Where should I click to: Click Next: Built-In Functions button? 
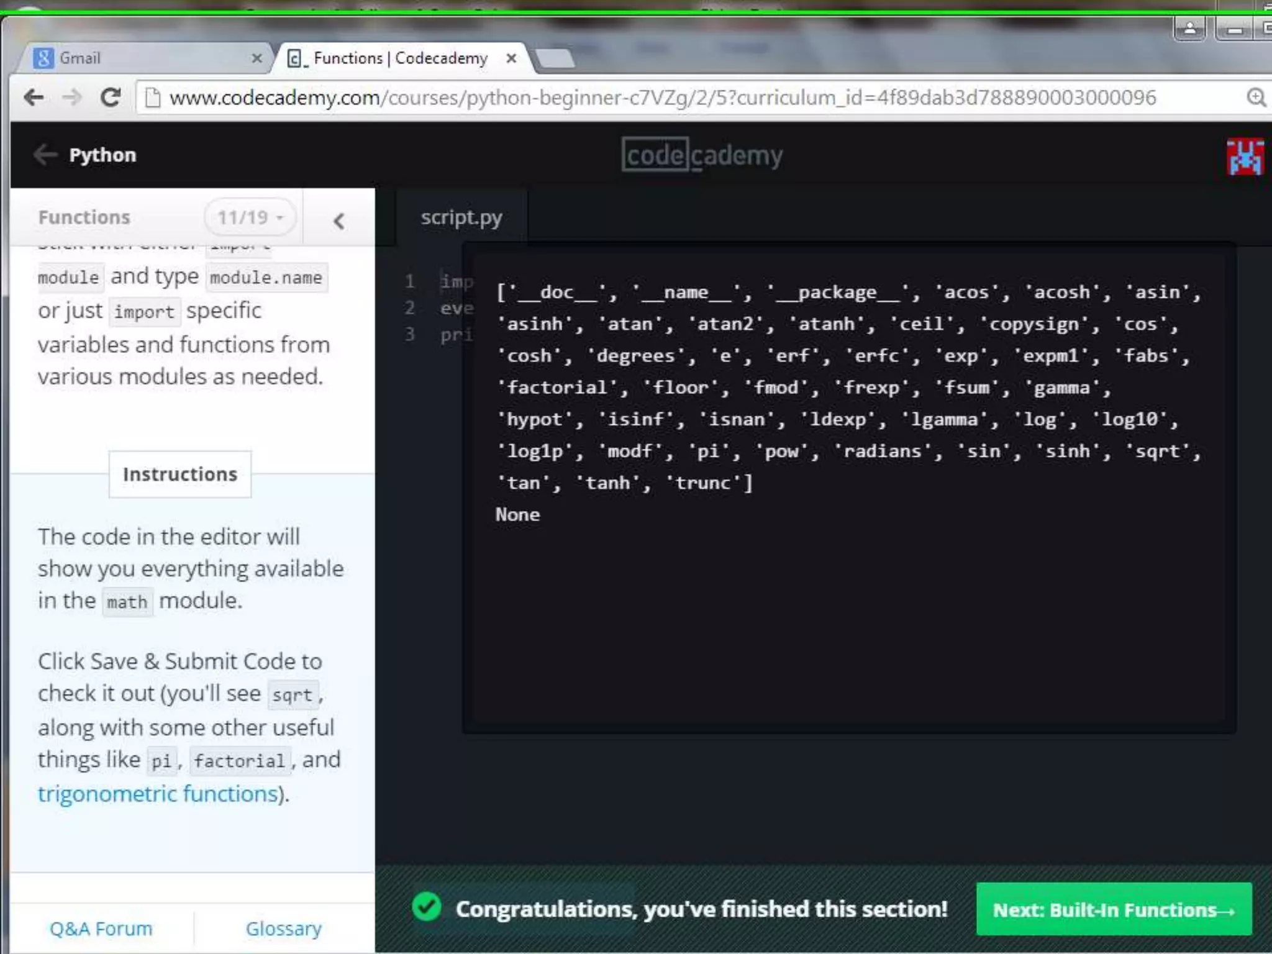[1114, 909]
